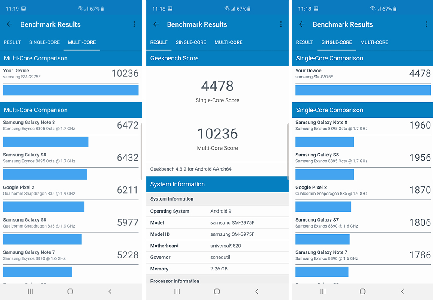Tap image notification icon in left status bar
The height and width of the screenshot is (300, 433).
24,9
